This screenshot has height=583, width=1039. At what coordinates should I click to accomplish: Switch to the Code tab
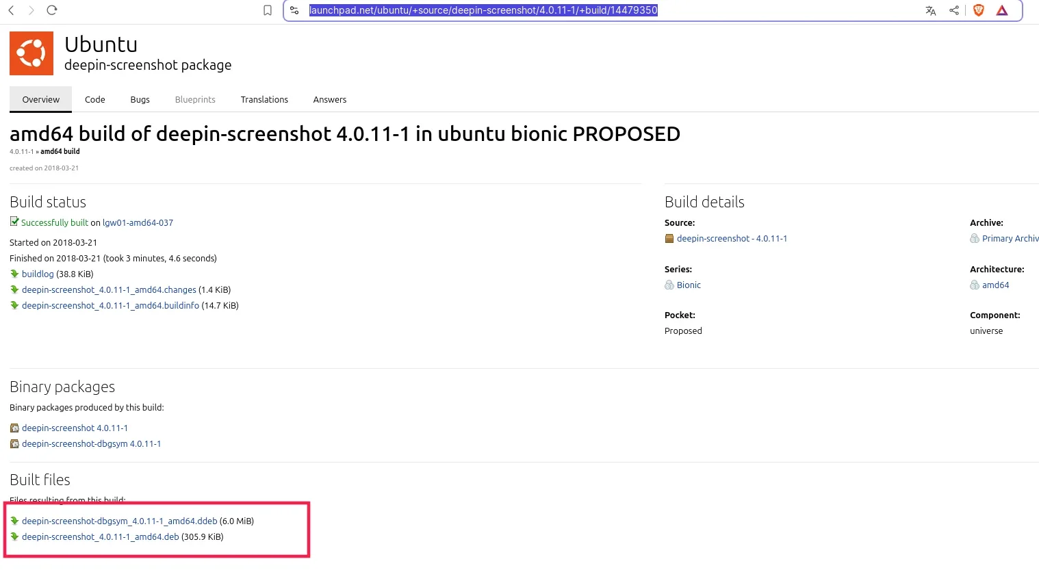coord(95,100)
